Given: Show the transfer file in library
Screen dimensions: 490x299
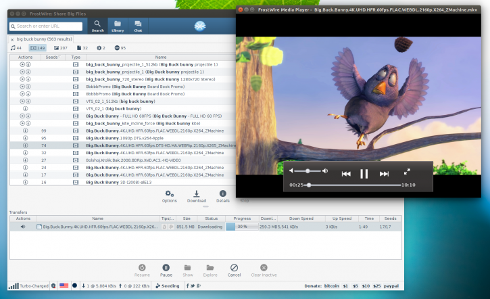Looking at the screenshot, I should 187,271.
